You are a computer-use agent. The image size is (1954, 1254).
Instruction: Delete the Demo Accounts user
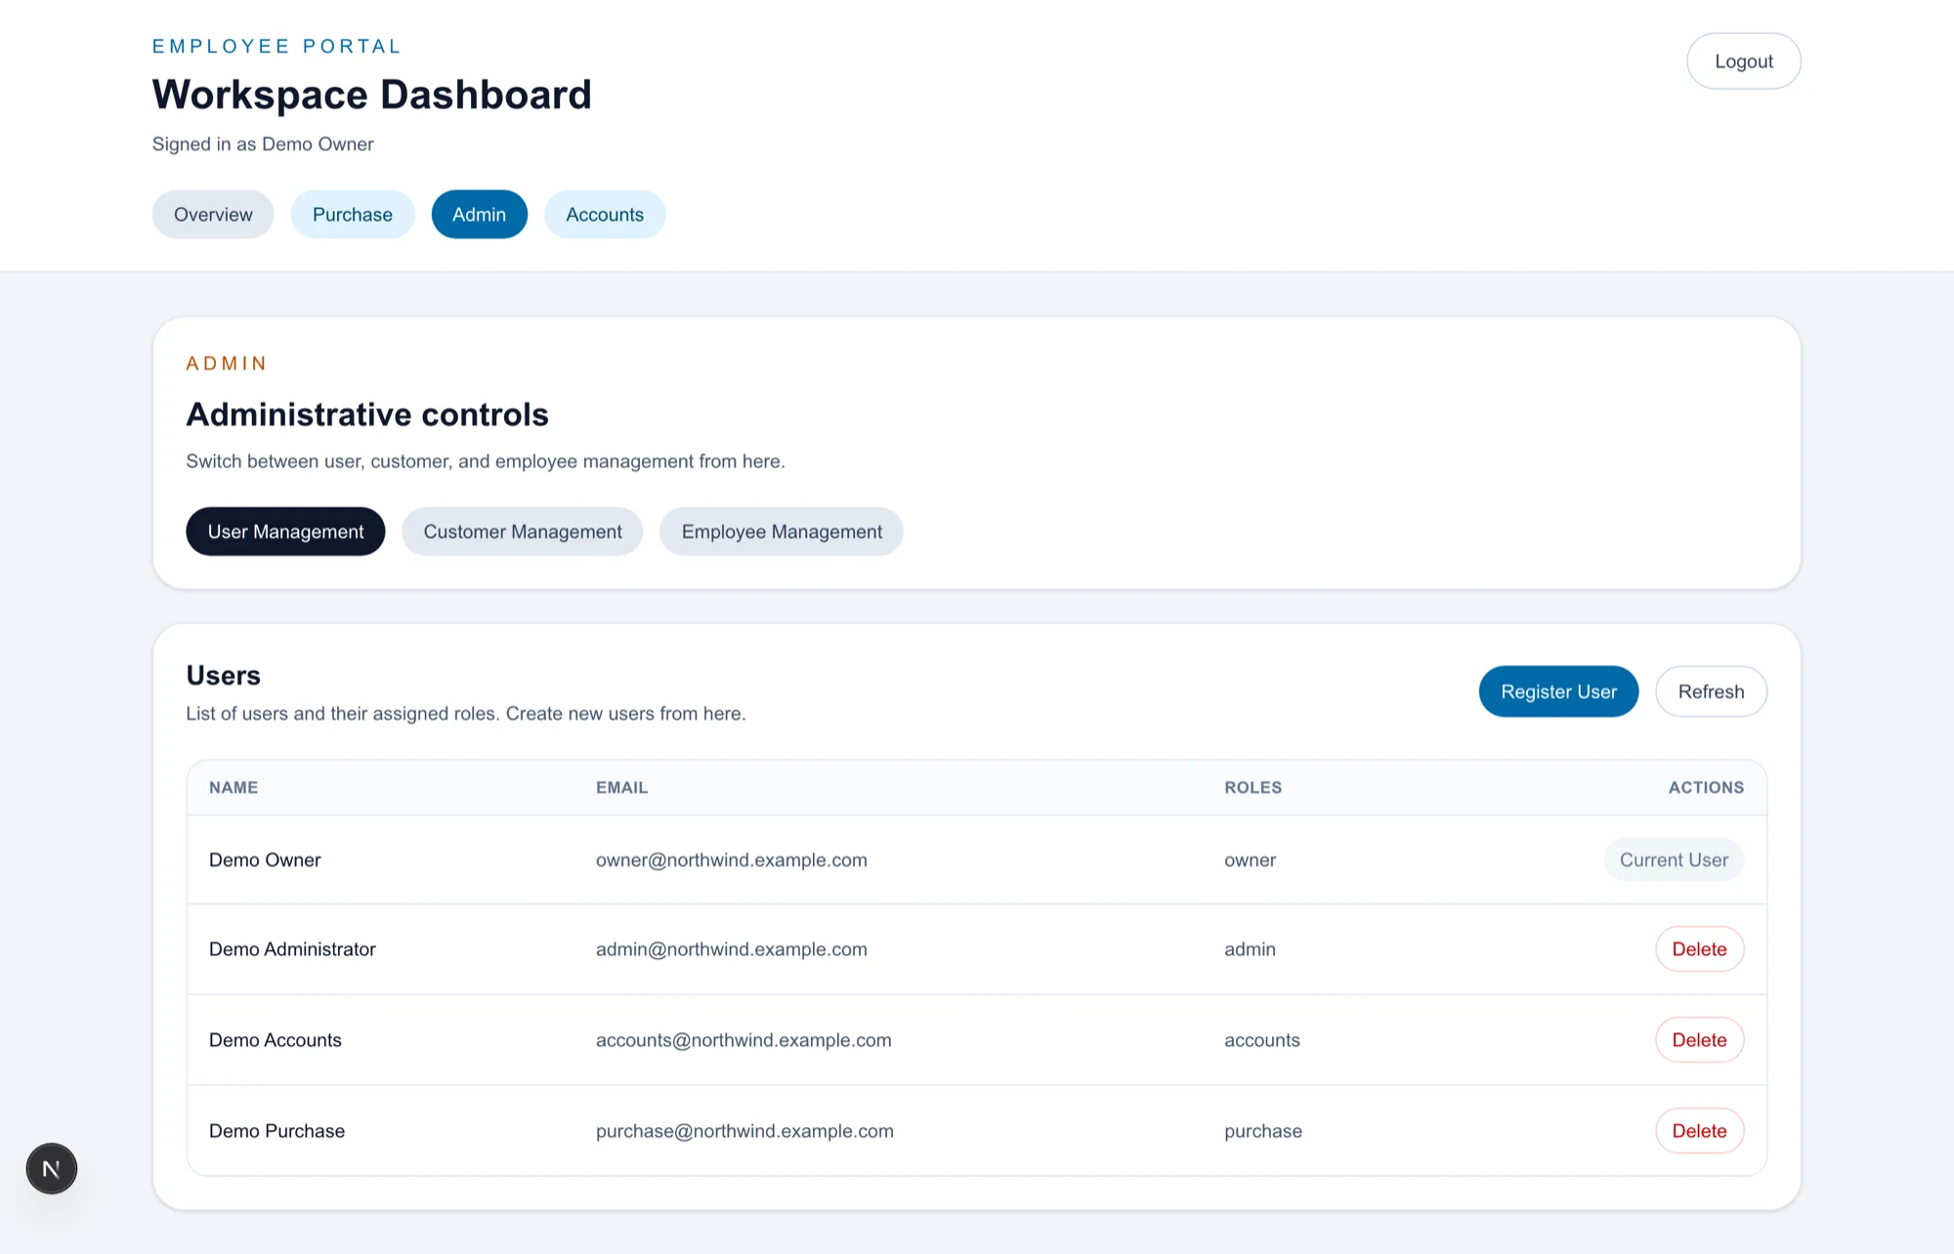(x=1699, y=1040)
